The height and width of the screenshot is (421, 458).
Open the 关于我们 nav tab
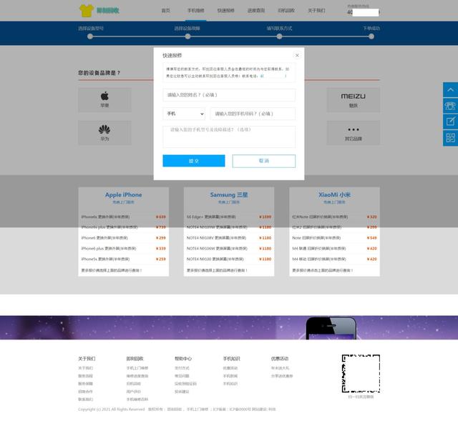316,11
